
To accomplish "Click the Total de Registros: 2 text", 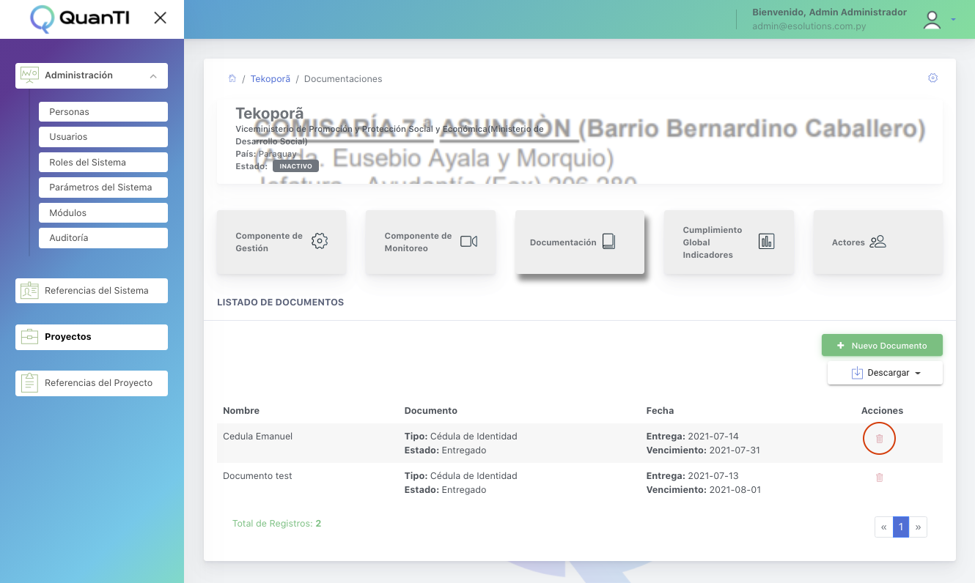I will (x=276, y=524).
